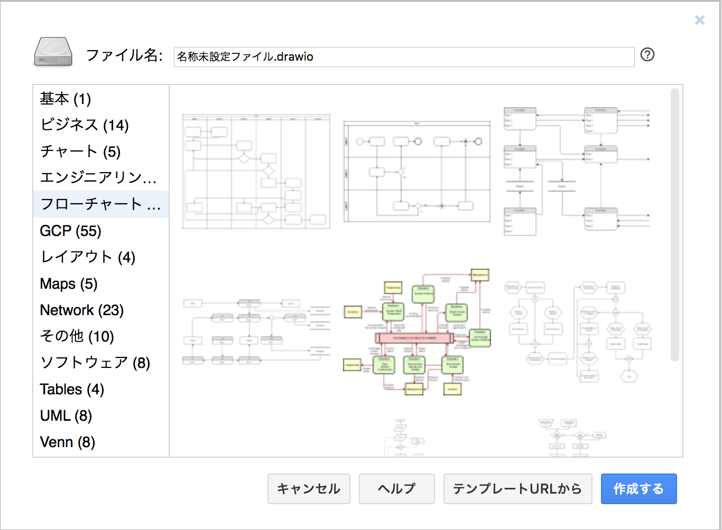
Task: Pick the cross-functional swimlane flowchart thumbnail
Action: [256, 172]
